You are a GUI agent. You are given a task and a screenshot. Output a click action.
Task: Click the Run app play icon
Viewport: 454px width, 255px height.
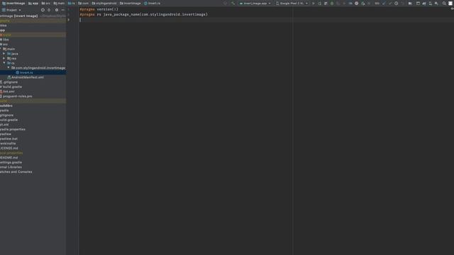pos(314,4)
